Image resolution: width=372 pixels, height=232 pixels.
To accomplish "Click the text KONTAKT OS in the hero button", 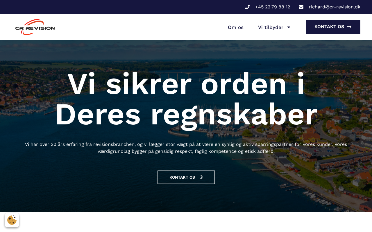I will pyautogui.click(x=182, y=177).
